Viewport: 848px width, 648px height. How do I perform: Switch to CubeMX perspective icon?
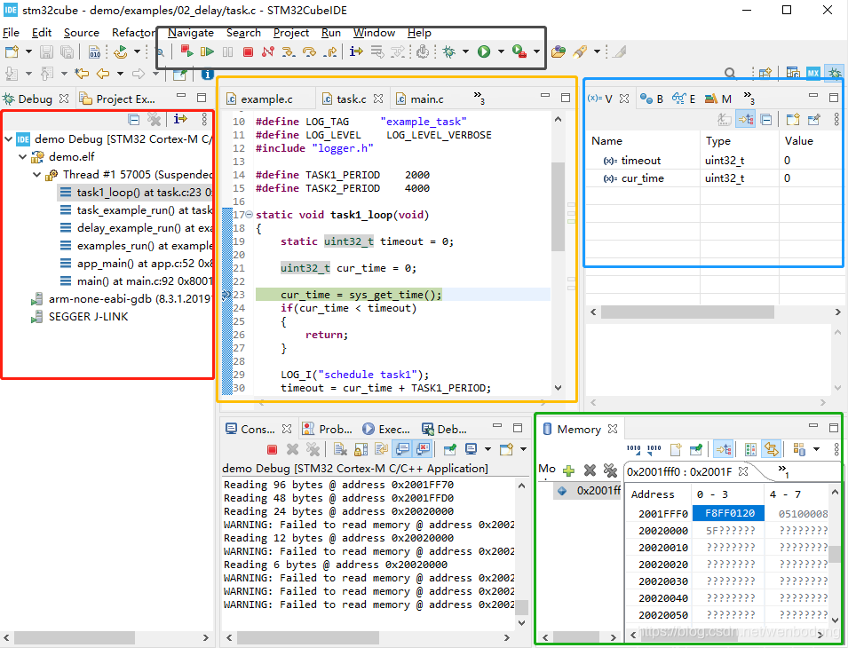(x=812, y=73)
